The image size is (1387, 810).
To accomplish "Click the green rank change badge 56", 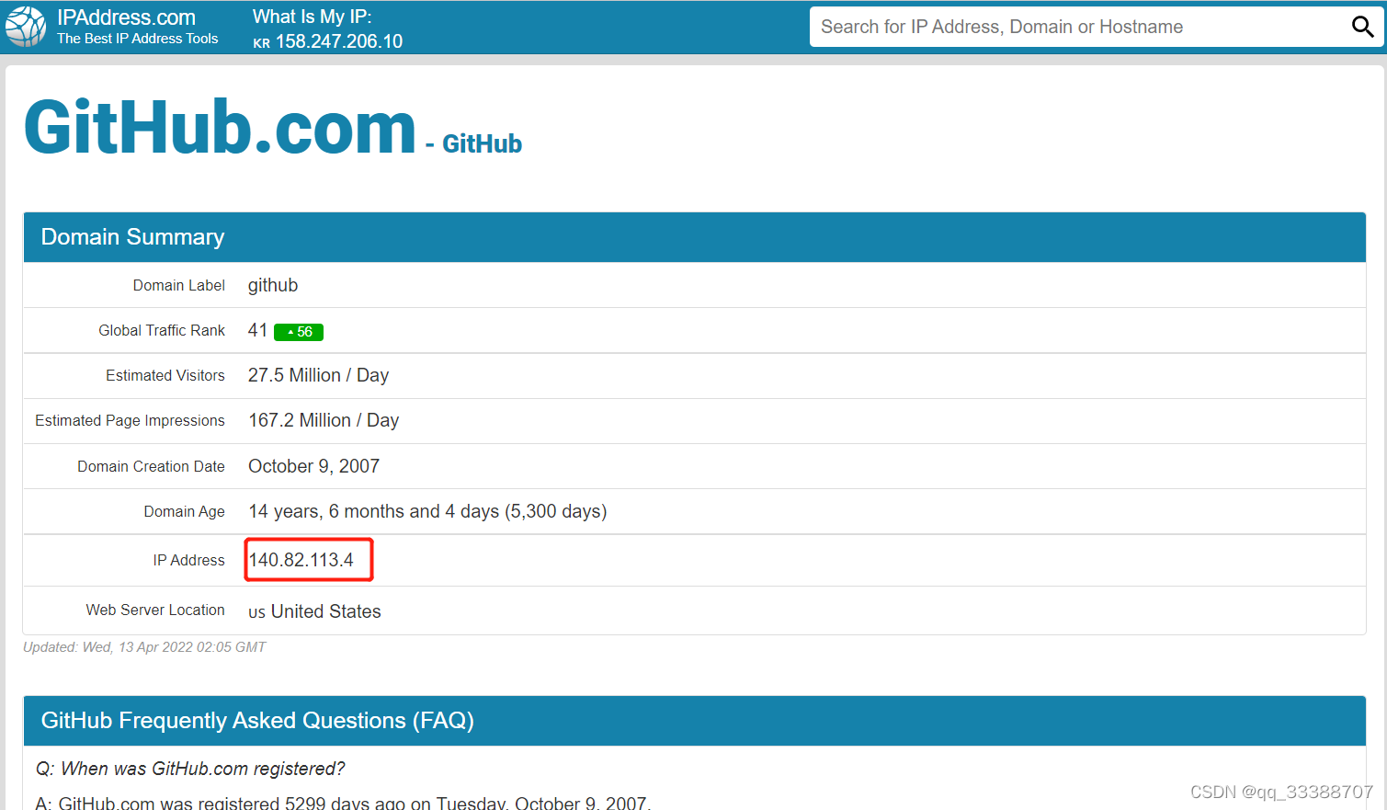I will point(299,332).
